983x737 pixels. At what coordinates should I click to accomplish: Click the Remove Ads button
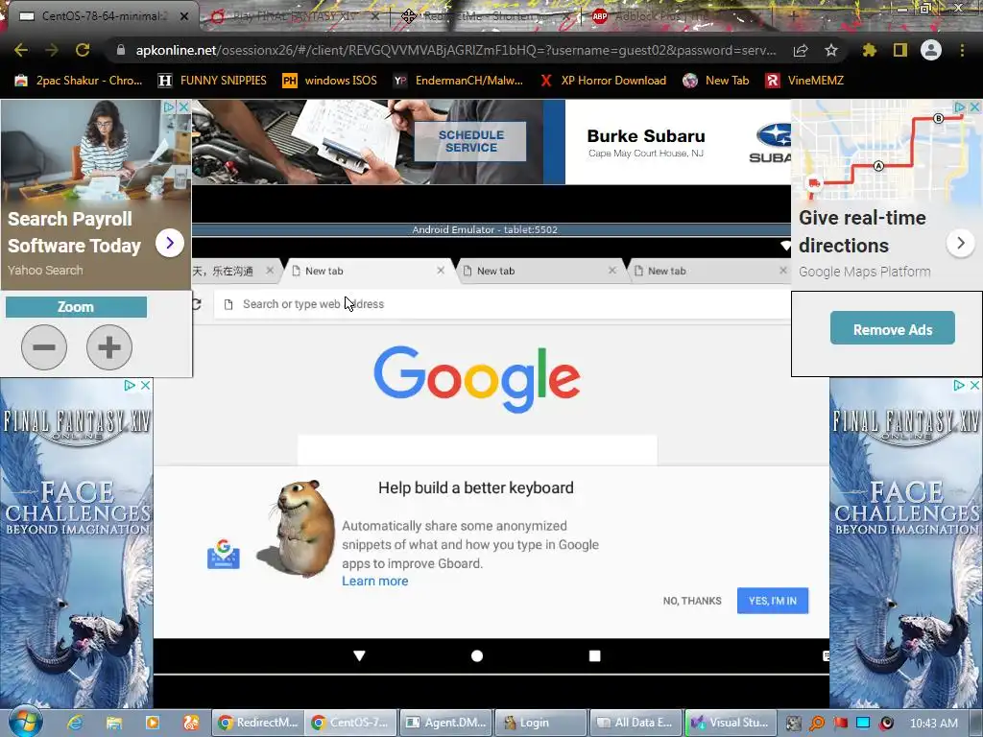point(893,328)
